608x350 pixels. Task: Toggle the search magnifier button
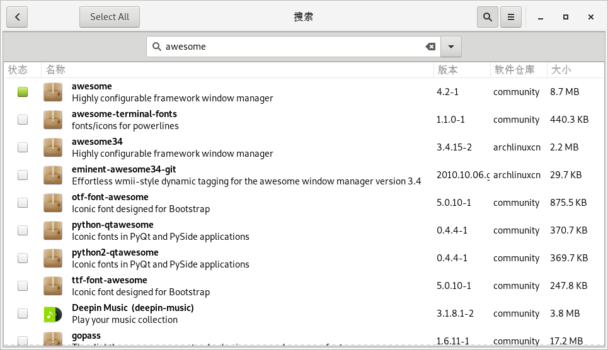point(487,17)
